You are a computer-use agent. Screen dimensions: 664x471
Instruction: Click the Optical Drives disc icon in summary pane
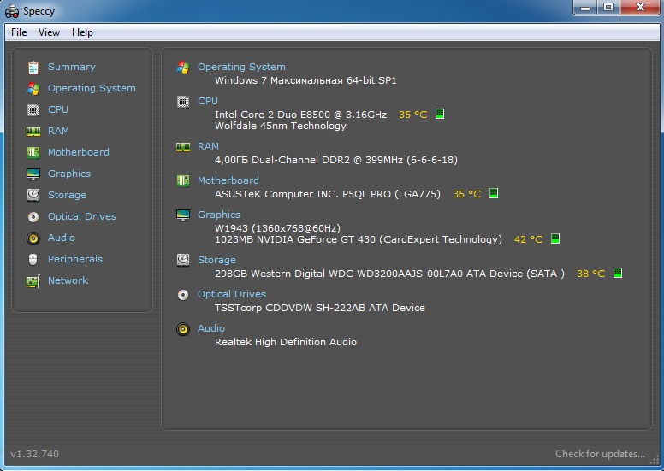pyautogui.click(x=183, y=295)
